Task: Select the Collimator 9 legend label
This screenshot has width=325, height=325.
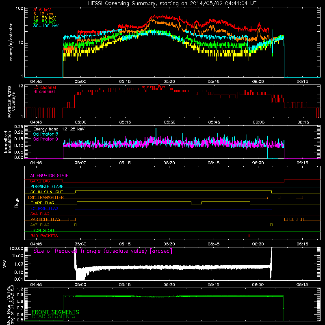Action: [45, 139]
